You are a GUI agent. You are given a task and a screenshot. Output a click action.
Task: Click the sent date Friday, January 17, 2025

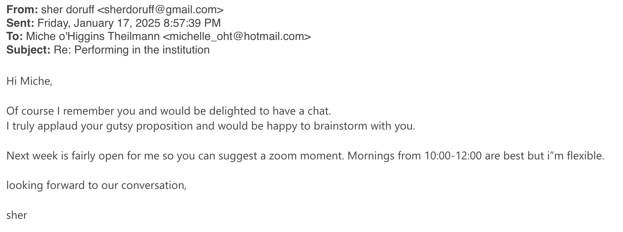[x=99, y=23]
